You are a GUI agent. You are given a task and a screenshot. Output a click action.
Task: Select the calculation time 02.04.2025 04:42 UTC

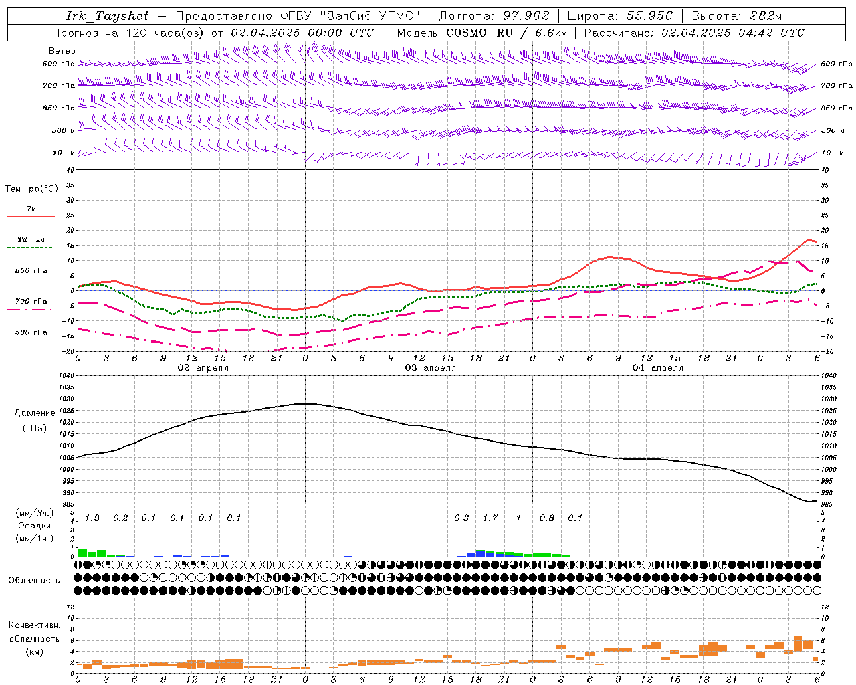(733, 33)
